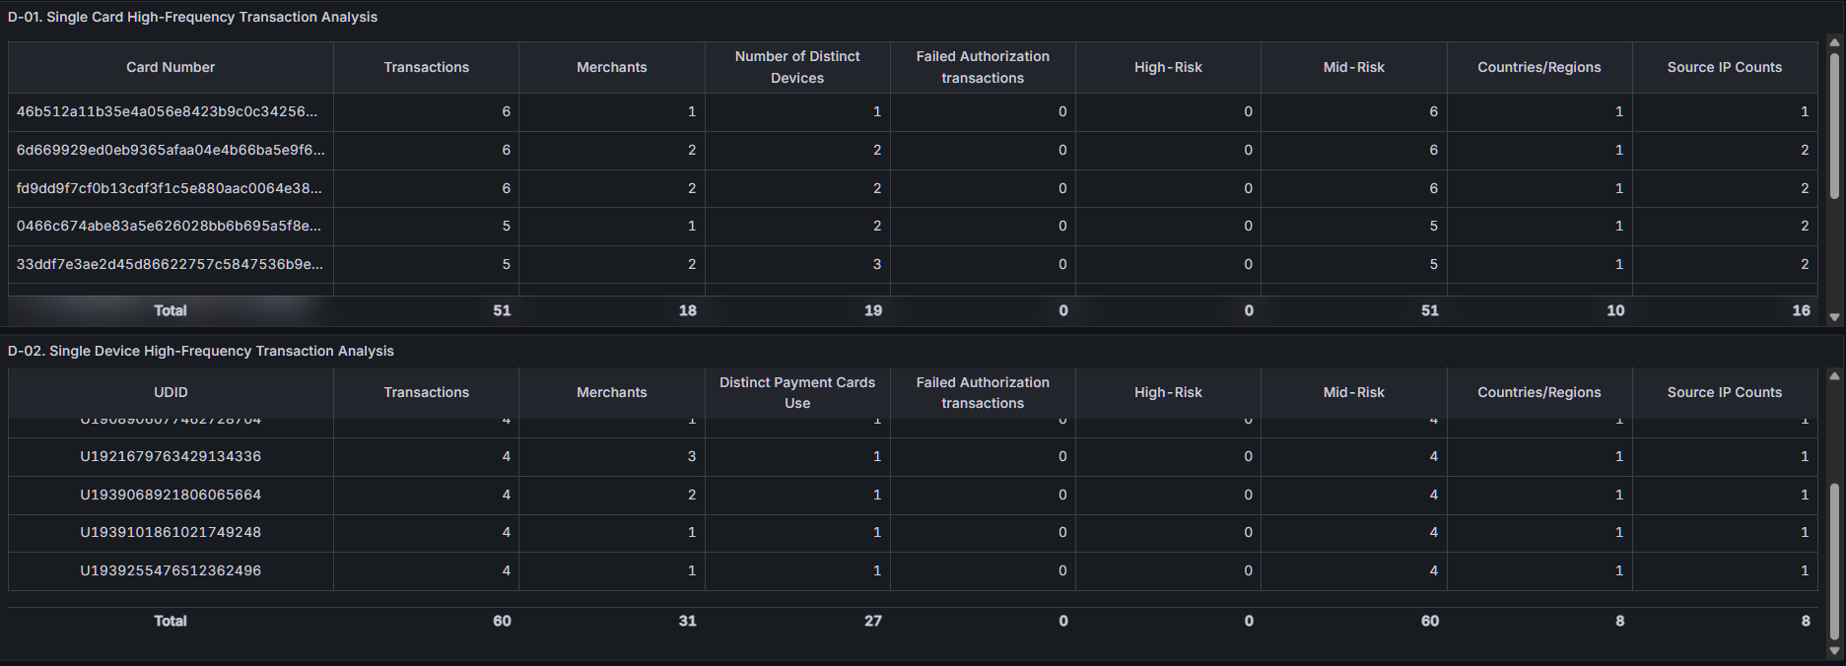Image resolution: width=1846 pixels, height=666 pixels.
Task: Sort D-02 by Distinct Payment Cards Use
Action: point(796,392)
